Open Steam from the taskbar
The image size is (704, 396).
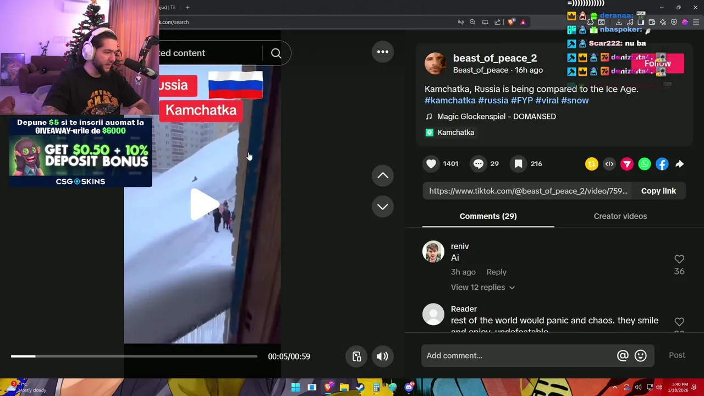(x=360, y=388)
